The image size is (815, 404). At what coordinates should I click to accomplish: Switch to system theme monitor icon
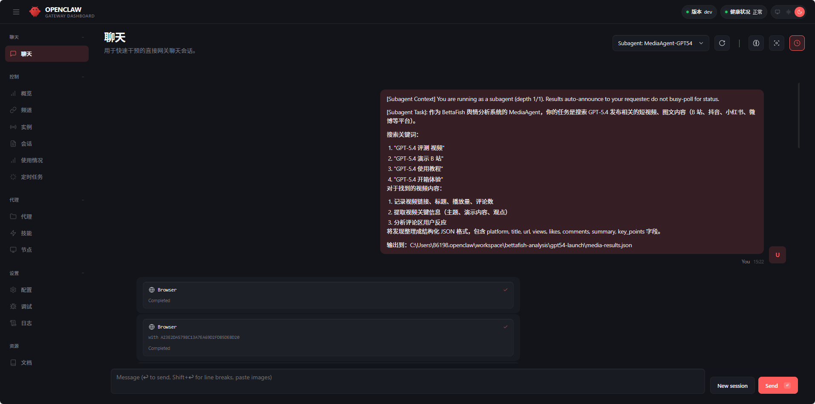[777, 12]
